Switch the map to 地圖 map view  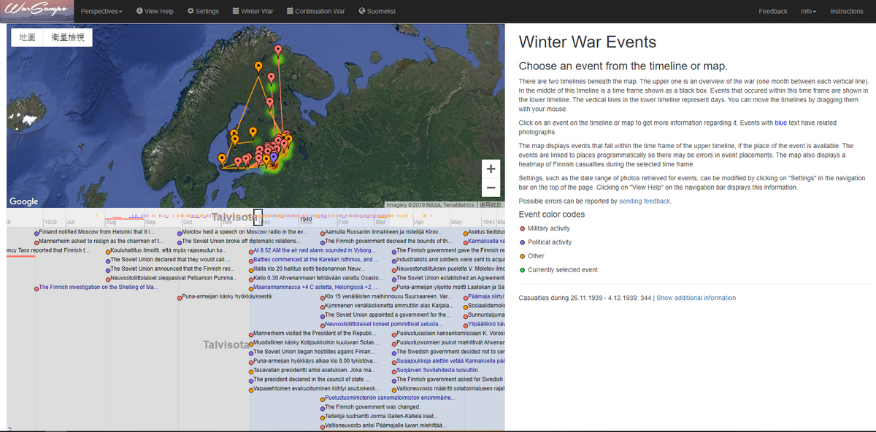[x=27, y=37]
